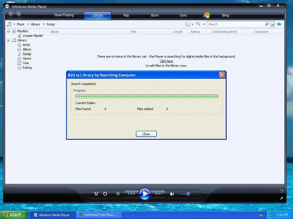Turn repeat on
293x219 pixels.
pyautogui.click(x=105, y=194)
